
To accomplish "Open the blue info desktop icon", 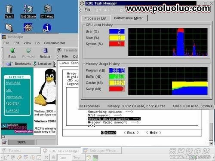I will 47,27.
